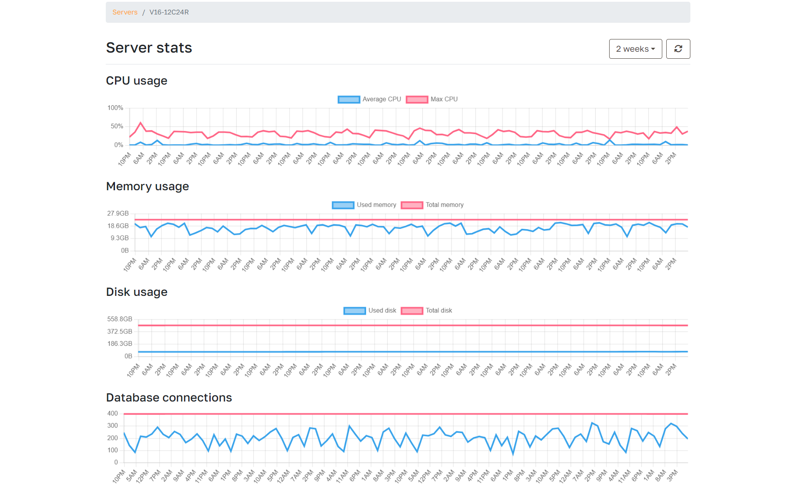Viewport: 790px width, 487px height.
Task: Click the CPU usage section heading
Action: pos(136,81)
